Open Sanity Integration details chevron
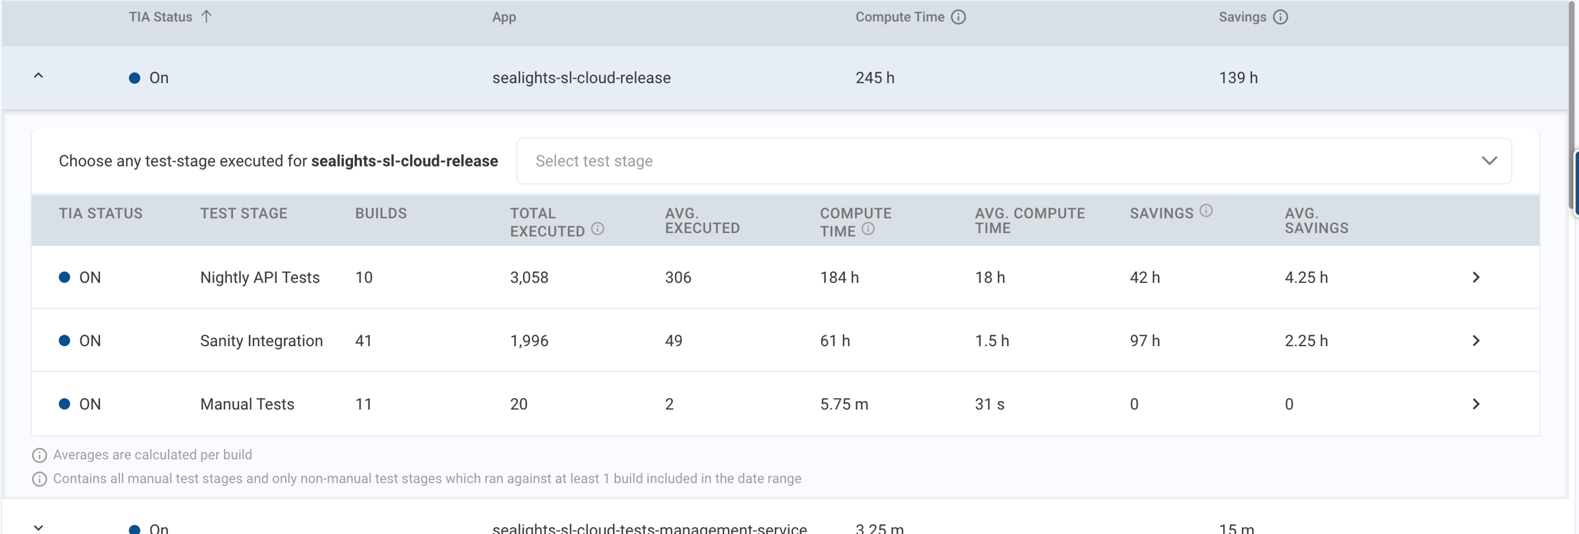Viewport: 1579px width, 534px height. [1476, 341]
